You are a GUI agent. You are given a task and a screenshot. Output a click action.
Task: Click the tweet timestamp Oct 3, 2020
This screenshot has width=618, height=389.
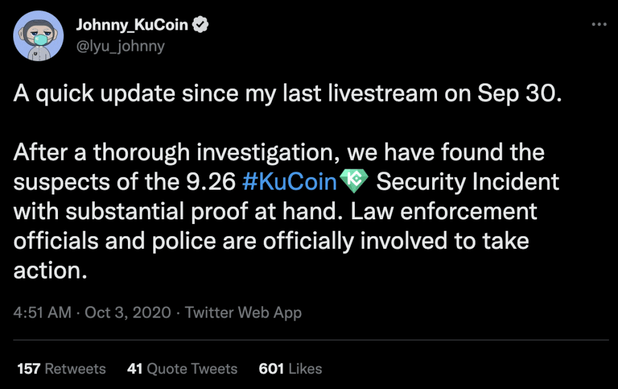pyautogui.click(x=129, y=313)
